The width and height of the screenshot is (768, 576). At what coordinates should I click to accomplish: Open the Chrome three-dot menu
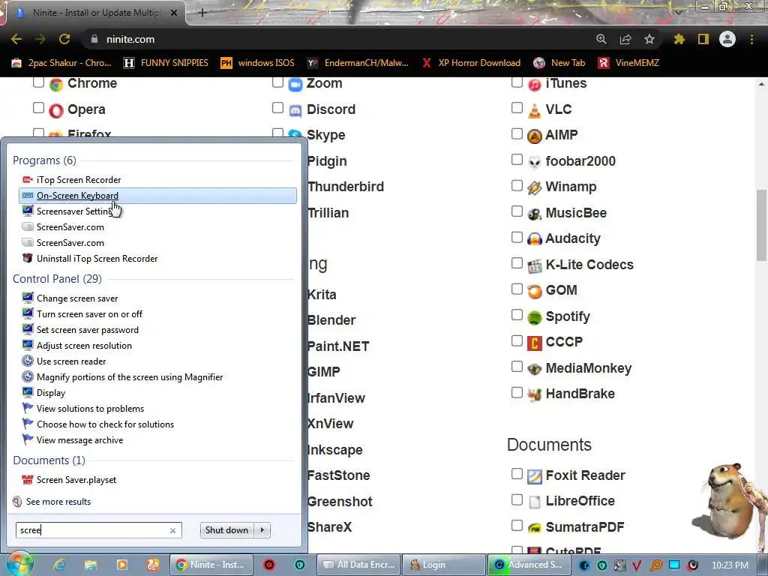tap(751, 39)
